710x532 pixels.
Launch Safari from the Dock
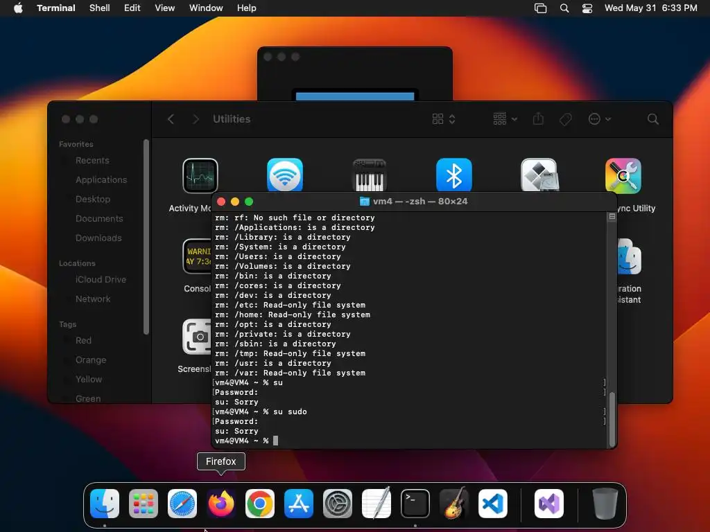[182, 504]
